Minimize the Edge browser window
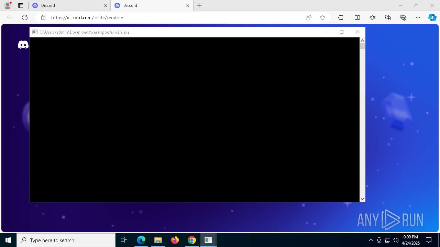Image resolution: width=440 pixels, height=247 pixels. pyautogui.click(x=400, y=5)
